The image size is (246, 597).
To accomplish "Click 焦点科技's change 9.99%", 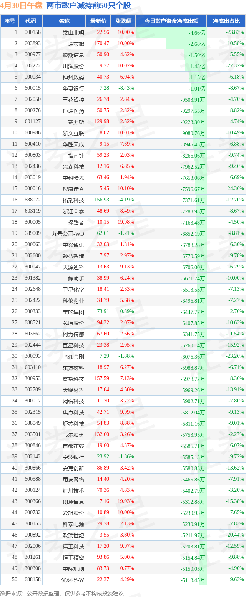I will tap(127, 412).
